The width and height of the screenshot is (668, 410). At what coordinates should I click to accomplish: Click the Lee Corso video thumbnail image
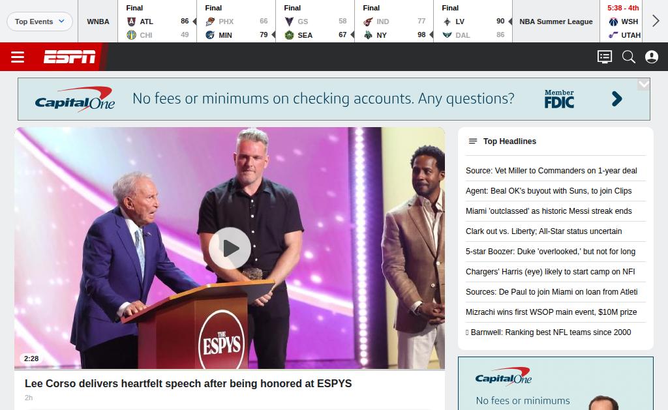pyautogui.click(x=230, y=248)
